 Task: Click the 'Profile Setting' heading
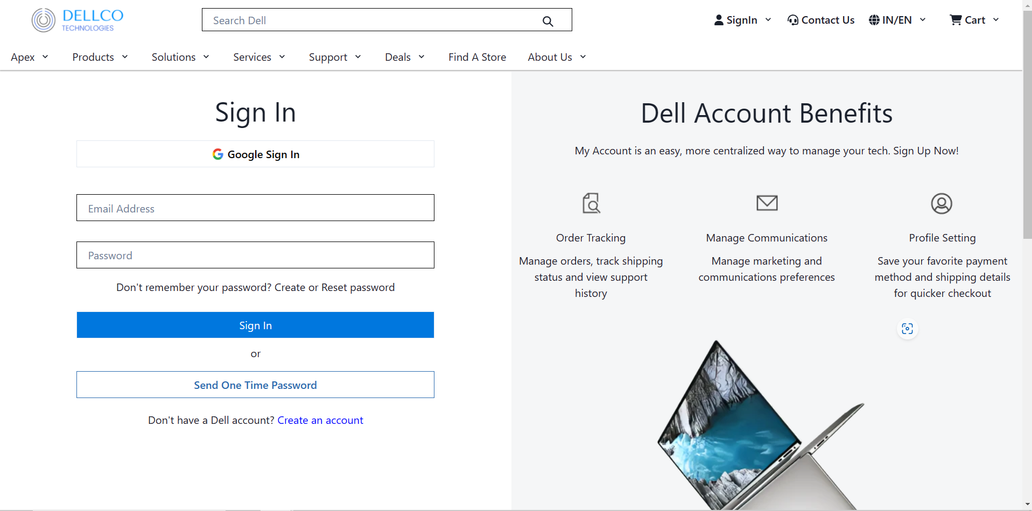click(942, 238)
